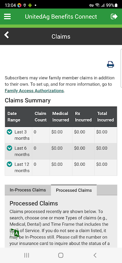Tap the floating translate overlay icon
This screenshot has width=122, height=263.
[14, 233]
